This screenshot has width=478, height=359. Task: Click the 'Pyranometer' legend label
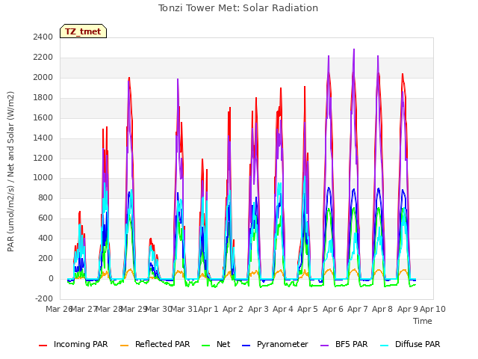click(x=282, y=344)
